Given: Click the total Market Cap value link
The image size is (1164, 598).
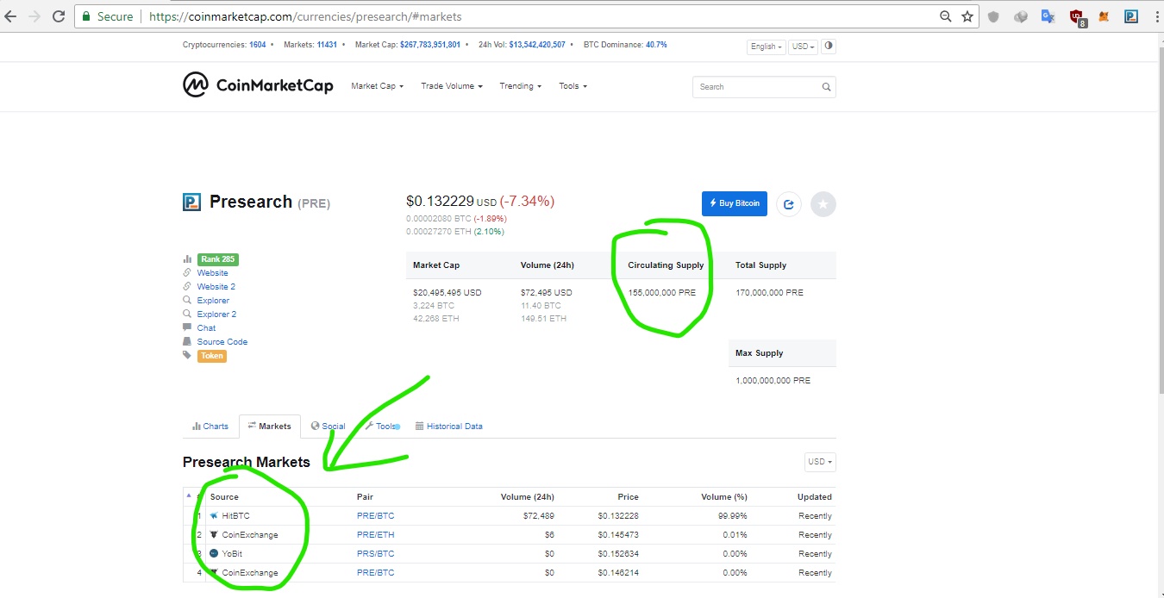Looking at the screenshot, I should [430, 45].
